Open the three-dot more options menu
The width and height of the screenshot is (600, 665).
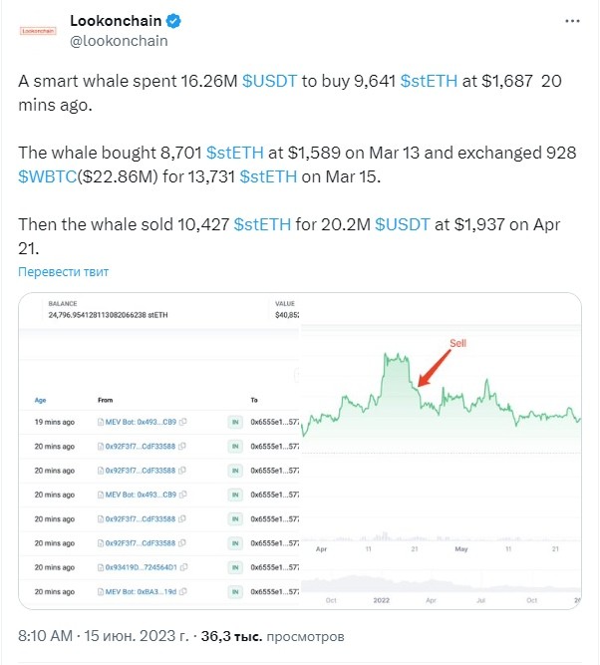point(569,21)
